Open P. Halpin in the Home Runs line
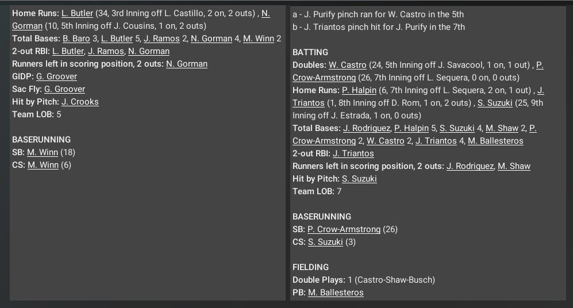This screenshot has height=308, width=573. pos(359,90)
